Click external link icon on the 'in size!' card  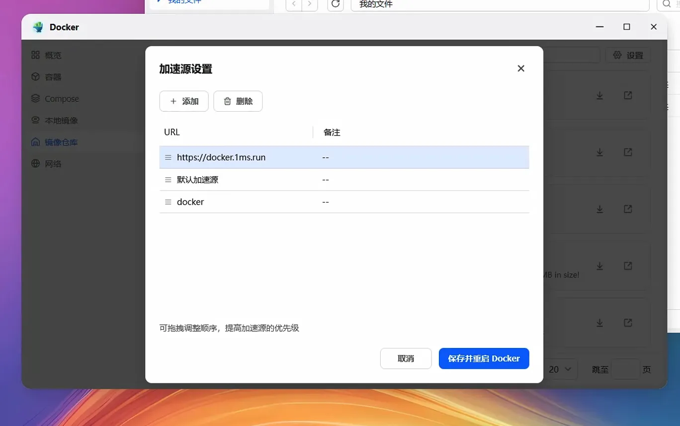pyautogui.click(x=628, y=266)
